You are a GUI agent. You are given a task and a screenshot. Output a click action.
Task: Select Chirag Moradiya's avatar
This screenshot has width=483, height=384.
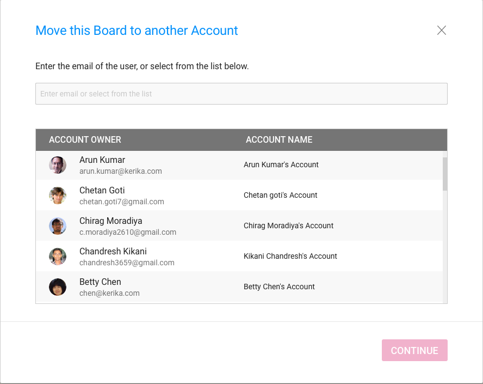[58, 226]
